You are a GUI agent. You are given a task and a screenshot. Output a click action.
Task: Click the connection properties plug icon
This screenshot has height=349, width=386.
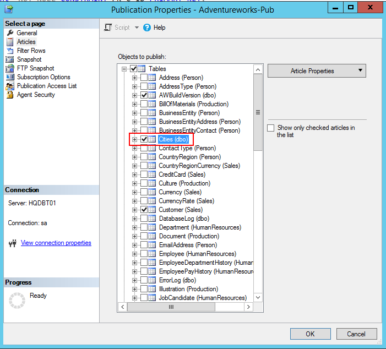coord(13,243)
